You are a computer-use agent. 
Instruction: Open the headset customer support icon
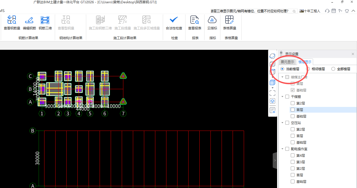click(x=327, y=11)
